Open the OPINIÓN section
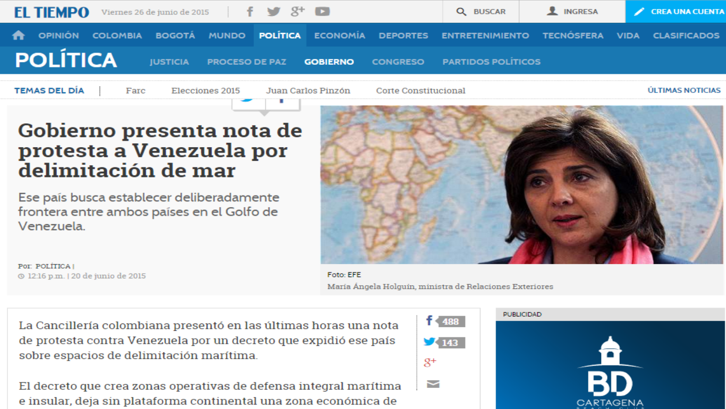The width and height of the screenshot is (726, 409). pyautogui.click(x=58, y=36)
